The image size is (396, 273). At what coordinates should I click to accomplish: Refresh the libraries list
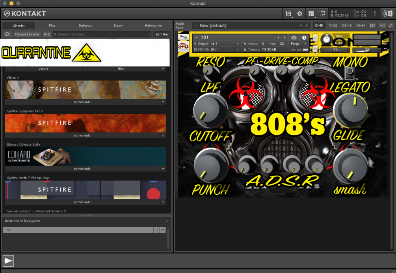7,34
